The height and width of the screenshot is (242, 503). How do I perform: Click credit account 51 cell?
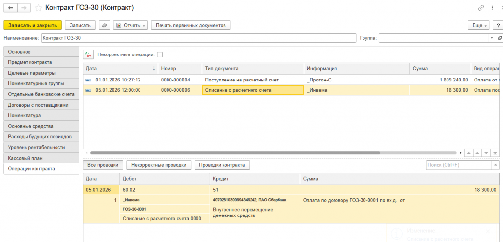[255, 190]
